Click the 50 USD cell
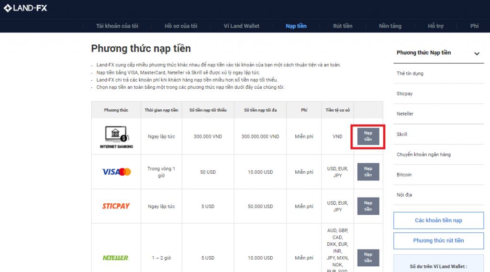The height and width of the screenshot is (272, 490). pyautogui.click(x=208, y=172)
